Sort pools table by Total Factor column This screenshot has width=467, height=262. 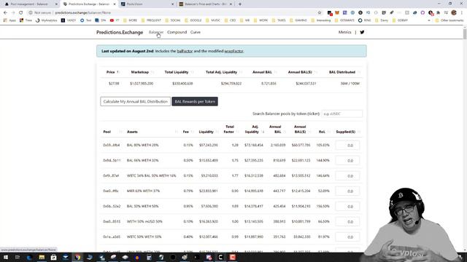pos(231,130)
